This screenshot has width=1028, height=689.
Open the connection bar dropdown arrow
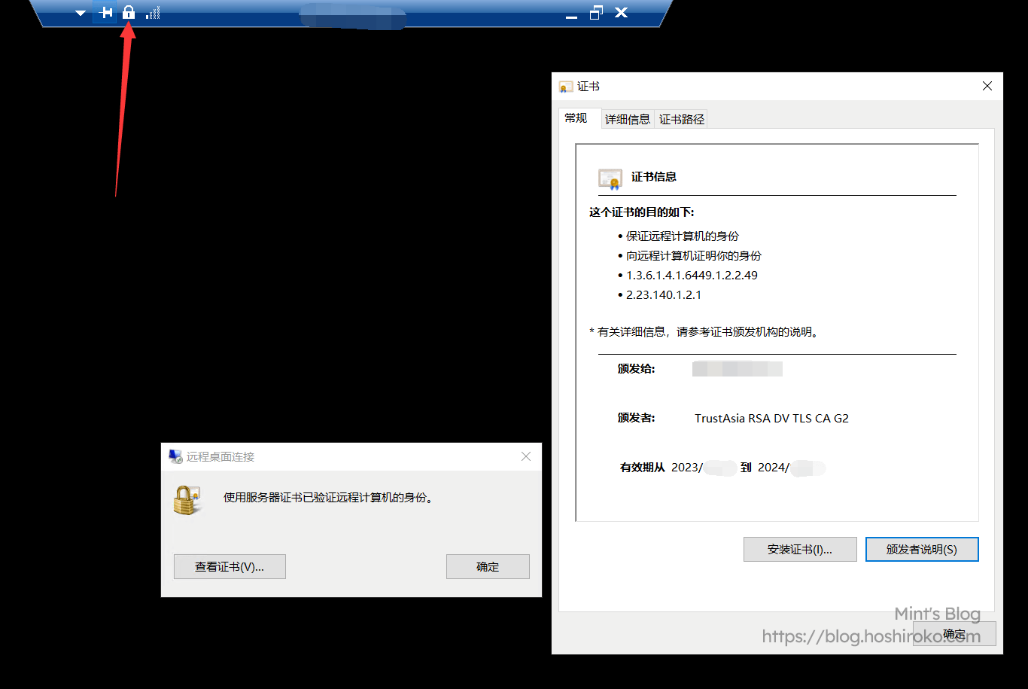[81, 13]
